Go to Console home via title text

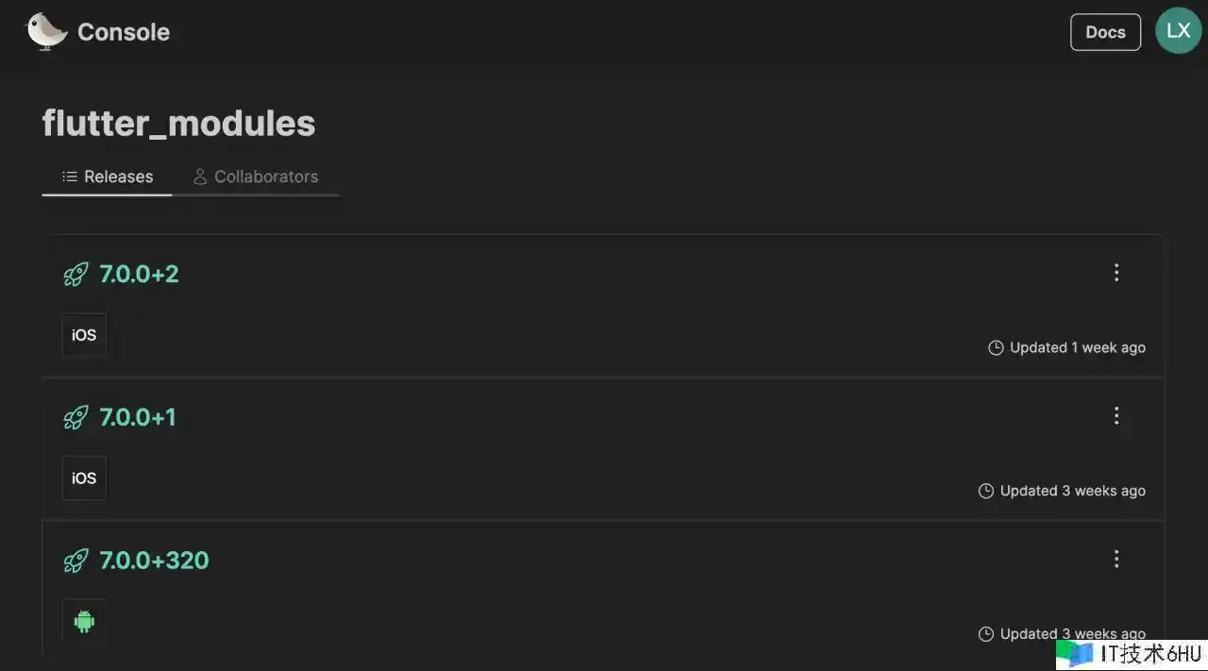point(124,32)
